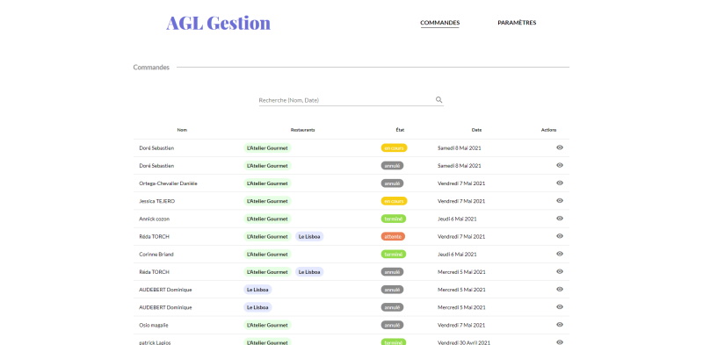Viewport: 703px width, 345px height.
Task: Click terminé badge for Corinne Briand
Action: coord(394,254)
